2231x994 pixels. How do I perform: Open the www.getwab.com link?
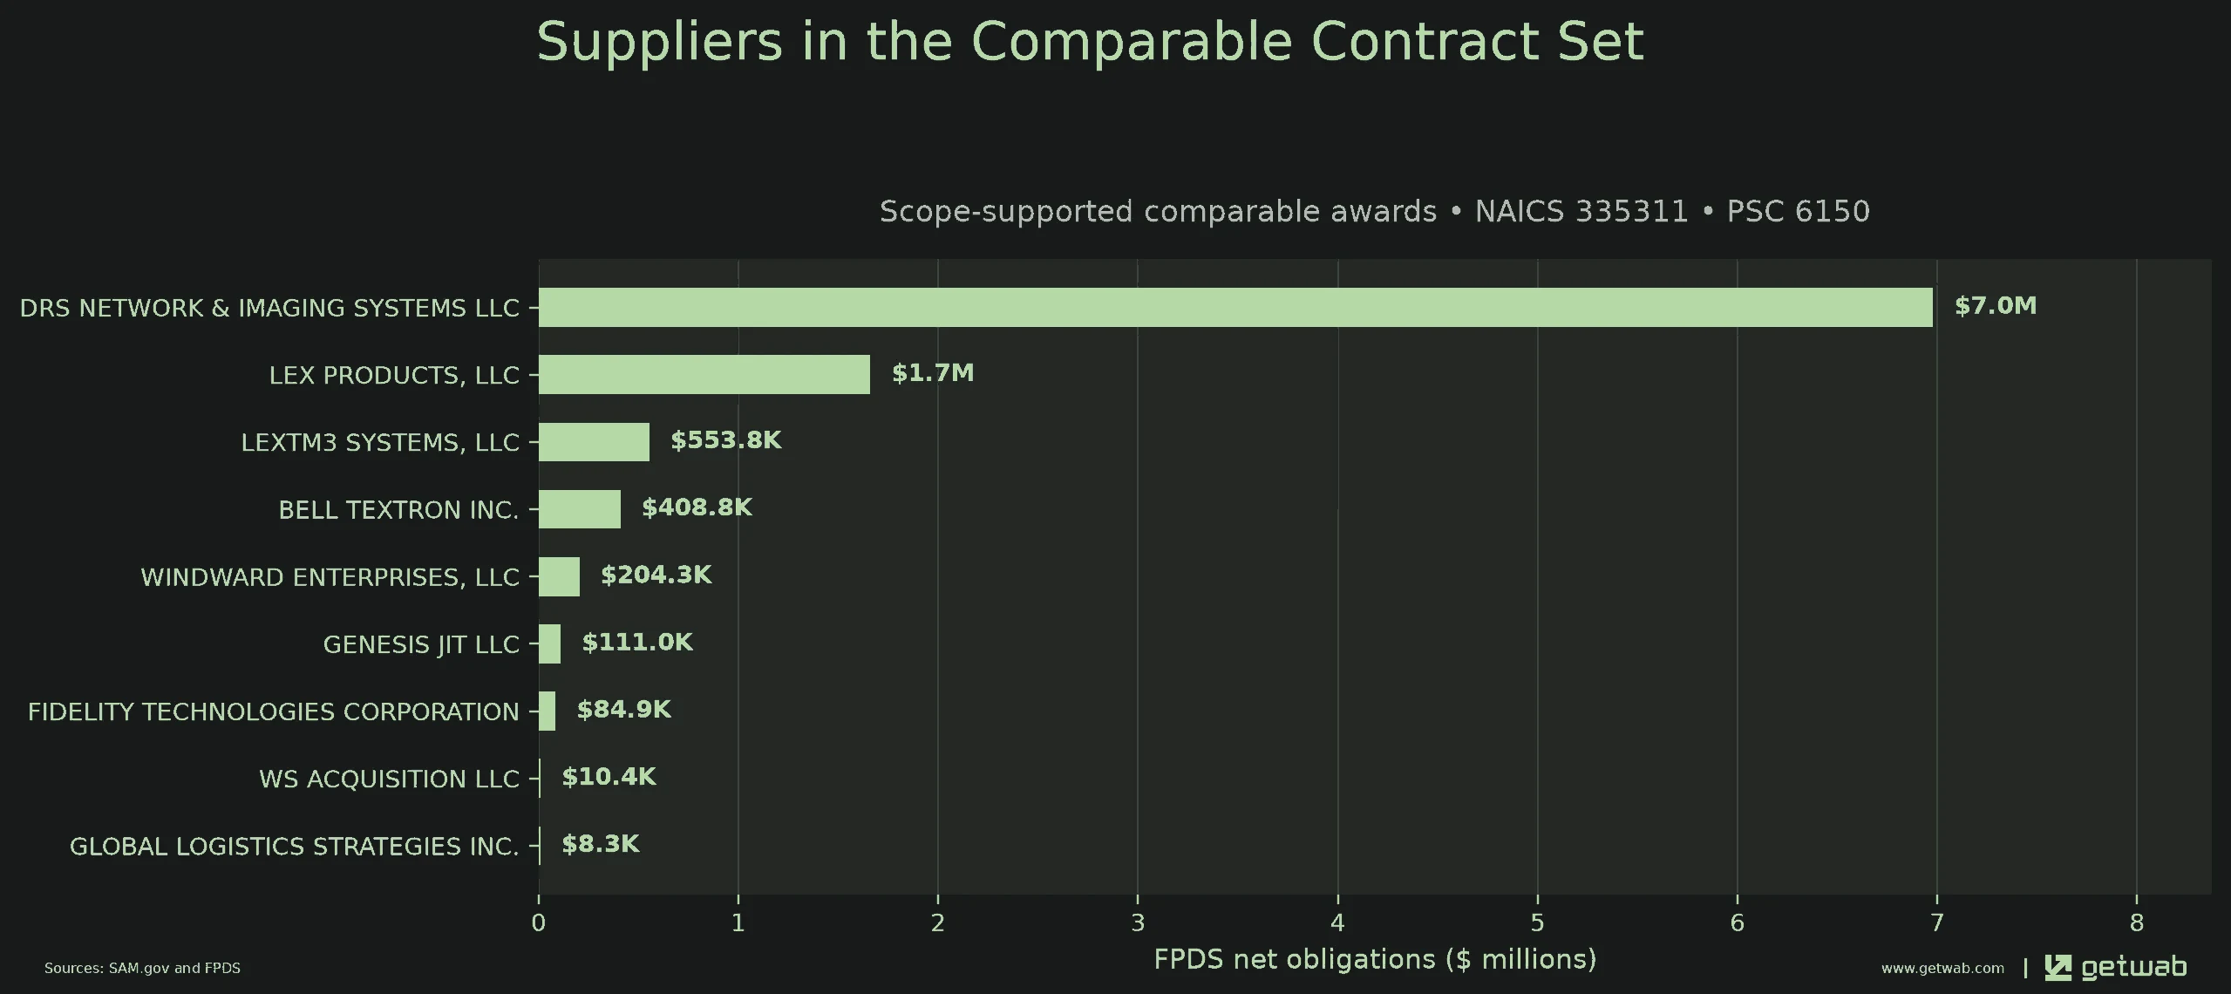tap(1942, 968)
